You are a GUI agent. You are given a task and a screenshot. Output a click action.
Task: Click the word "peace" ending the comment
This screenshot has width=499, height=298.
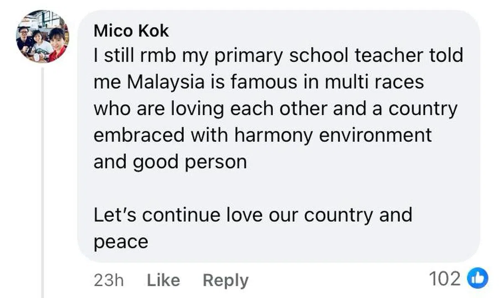point(121,242)
